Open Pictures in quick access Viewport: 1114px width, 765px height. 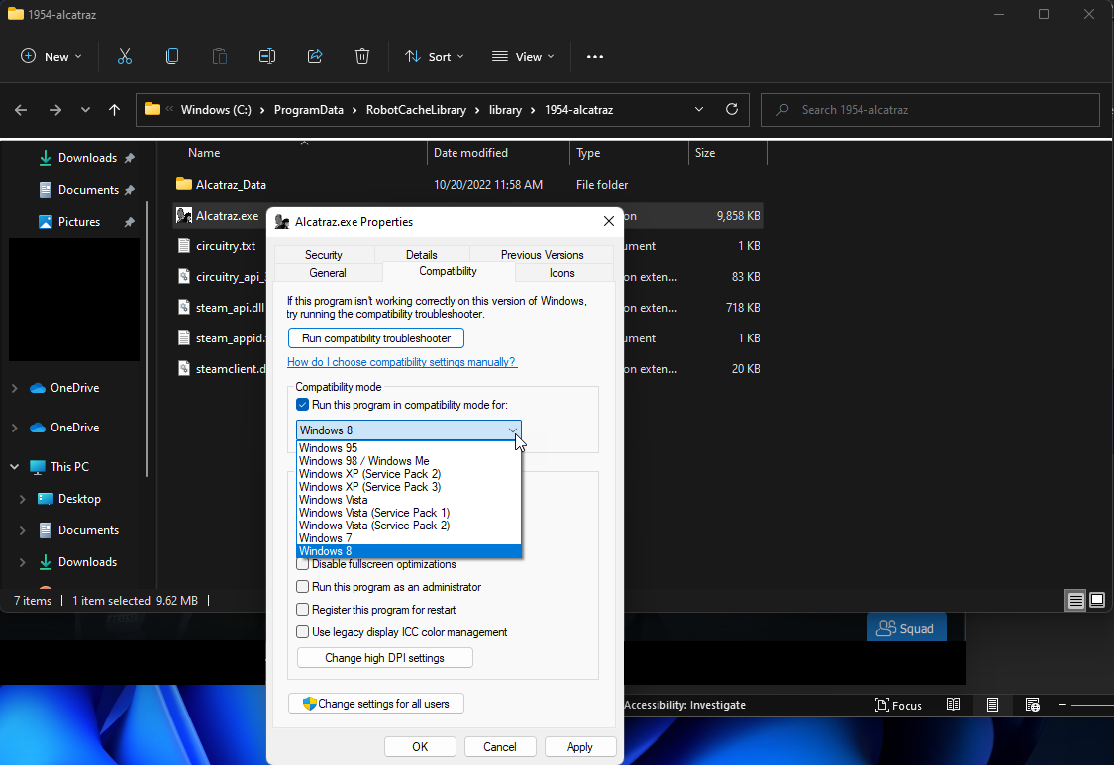click(x=79, y=222)
